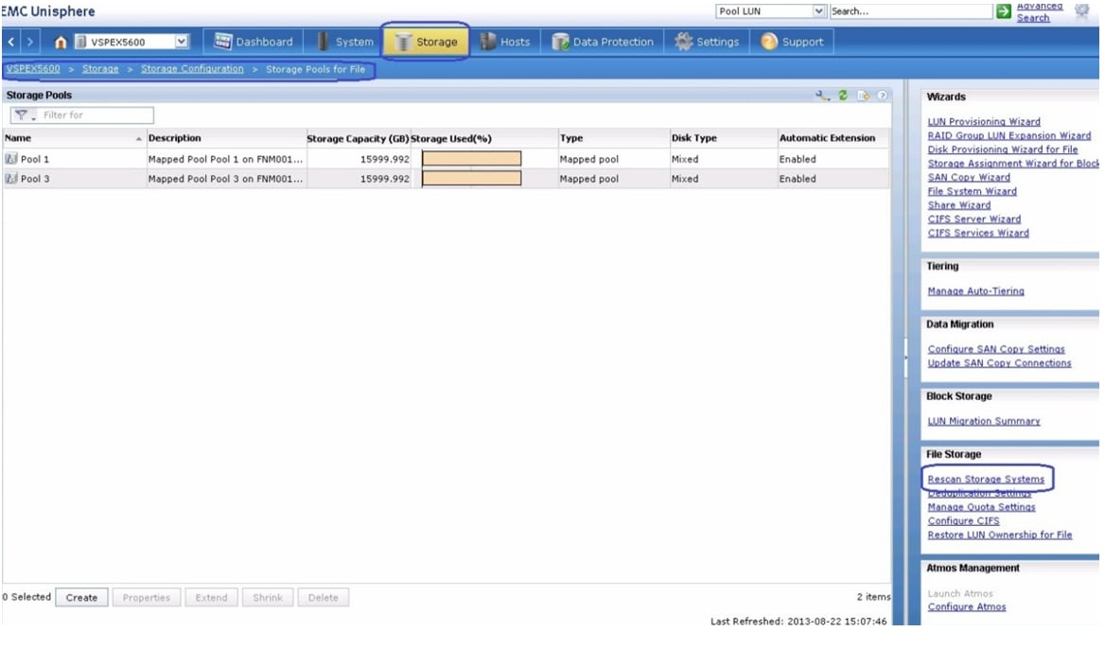
Task: Click Manage Auto-Tiering link
Action: click(976, 291)
